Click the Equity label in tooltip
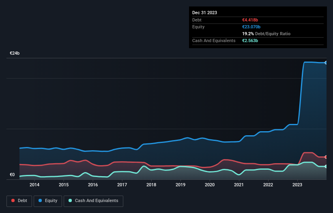 tap(198, 27)
